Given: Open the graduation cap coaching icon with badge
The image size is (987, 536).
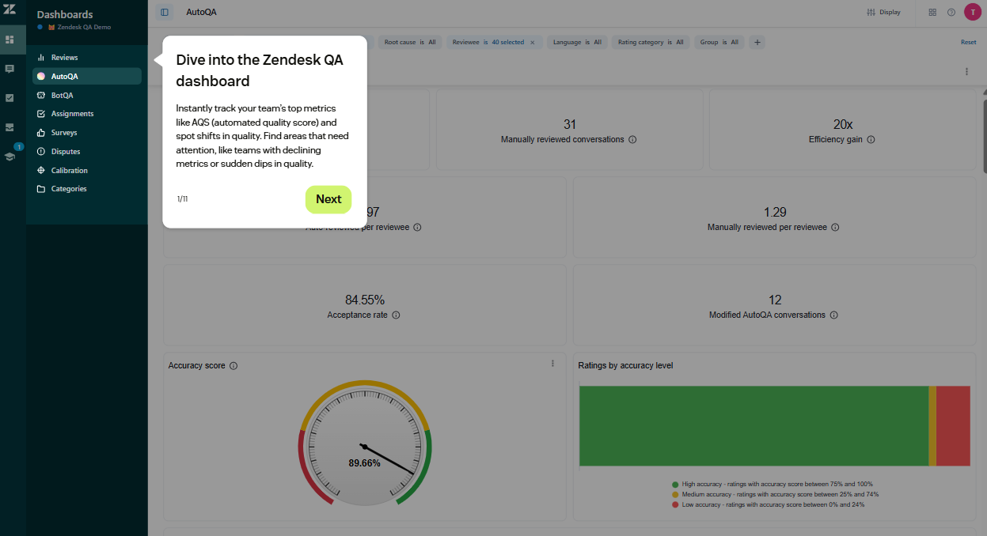Looking at the screenshot, I should tap(9, 156).
